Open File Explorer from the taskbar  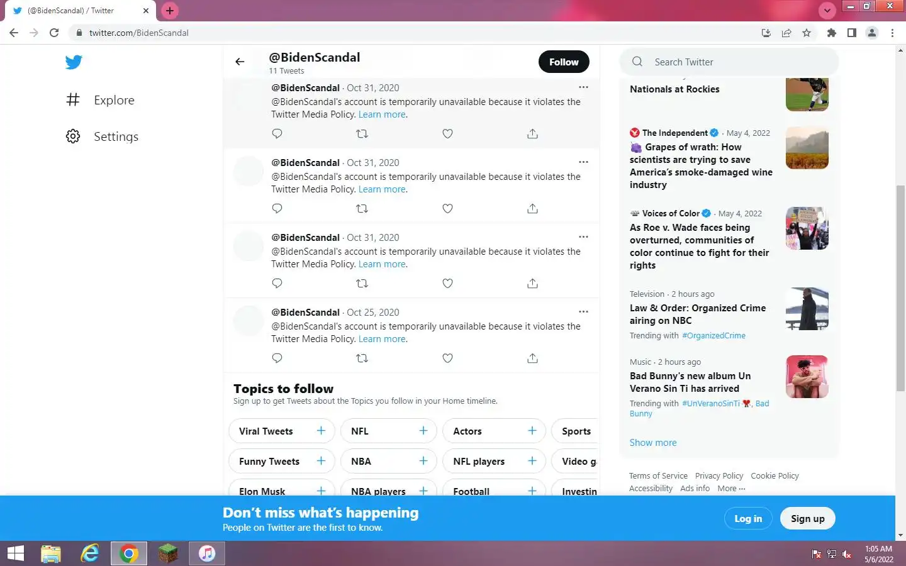[x=51, y=553]
